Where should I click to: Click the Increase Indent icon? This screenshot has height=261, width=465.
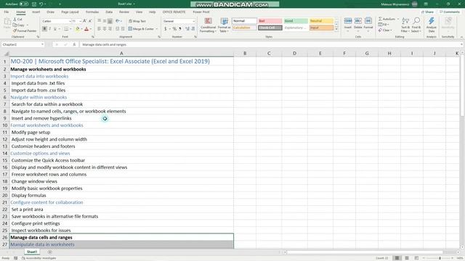tap(123, 29)
